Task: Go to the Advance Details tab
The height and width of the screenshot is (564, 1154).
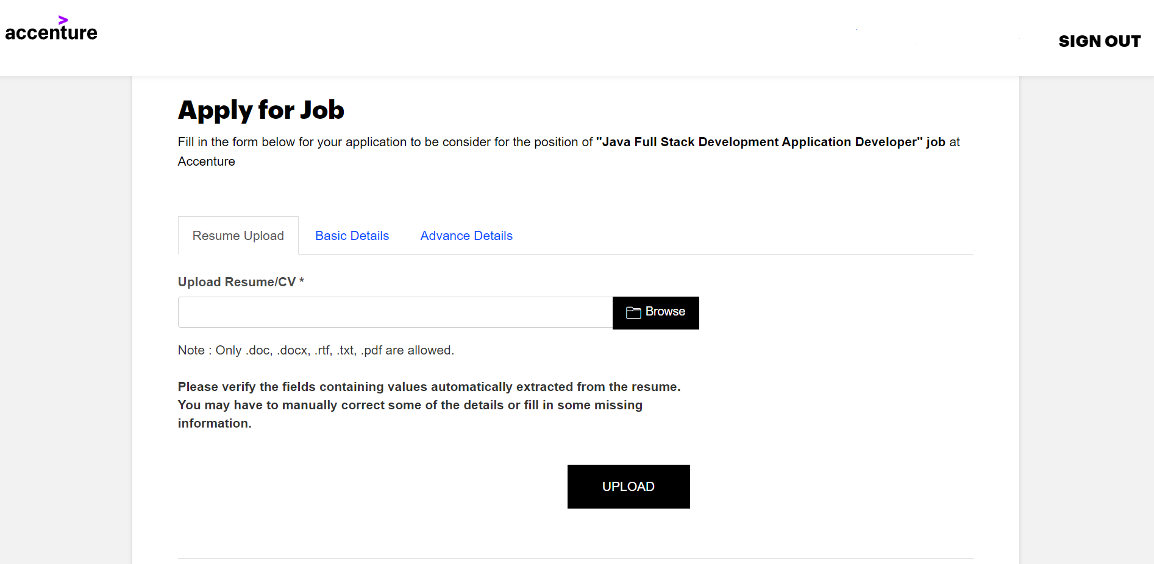Action: (466, 236)
